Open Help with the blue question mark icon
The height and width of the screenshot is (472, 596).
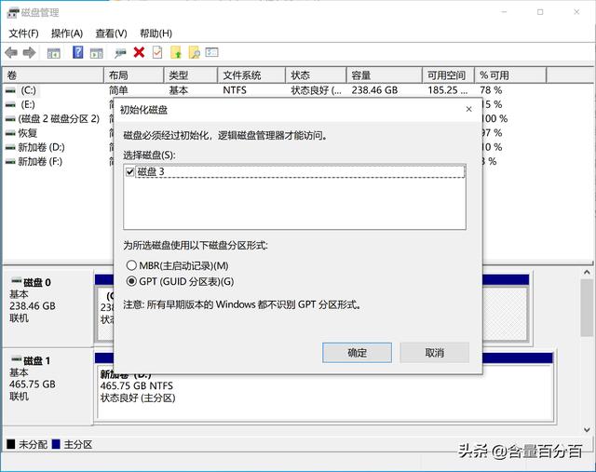[77, 52]
